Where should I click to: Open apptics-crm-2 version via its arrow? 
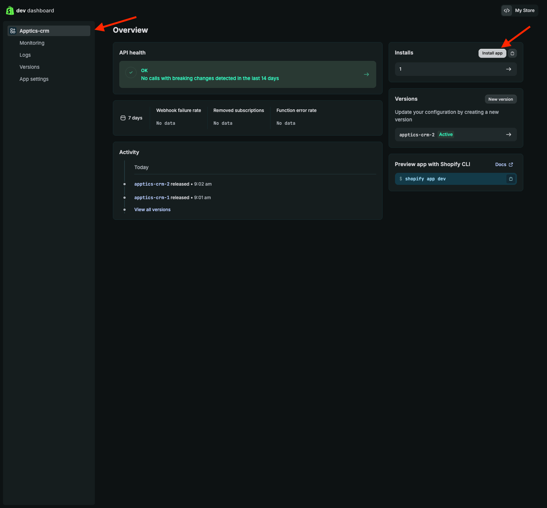pos(509,135)
